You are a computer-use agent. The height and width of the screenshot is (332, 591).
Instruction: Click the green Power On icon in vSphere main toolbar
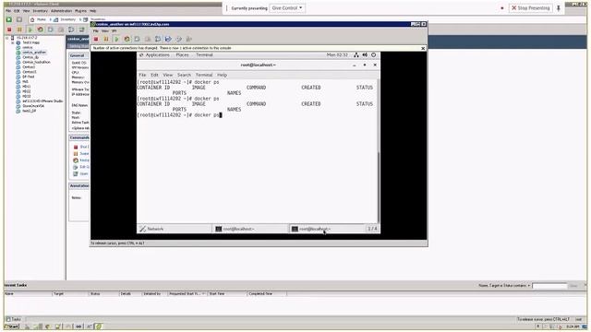click(30, 30)
